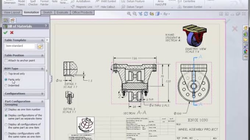250x140 pixels.
Task: Click bom-standard table template field
Action: [x=20, y=46]
